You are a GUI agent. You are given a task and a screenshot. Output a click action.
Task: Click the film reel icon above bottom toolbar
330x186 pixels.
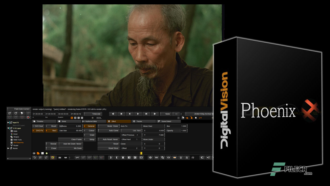point(34,153)
